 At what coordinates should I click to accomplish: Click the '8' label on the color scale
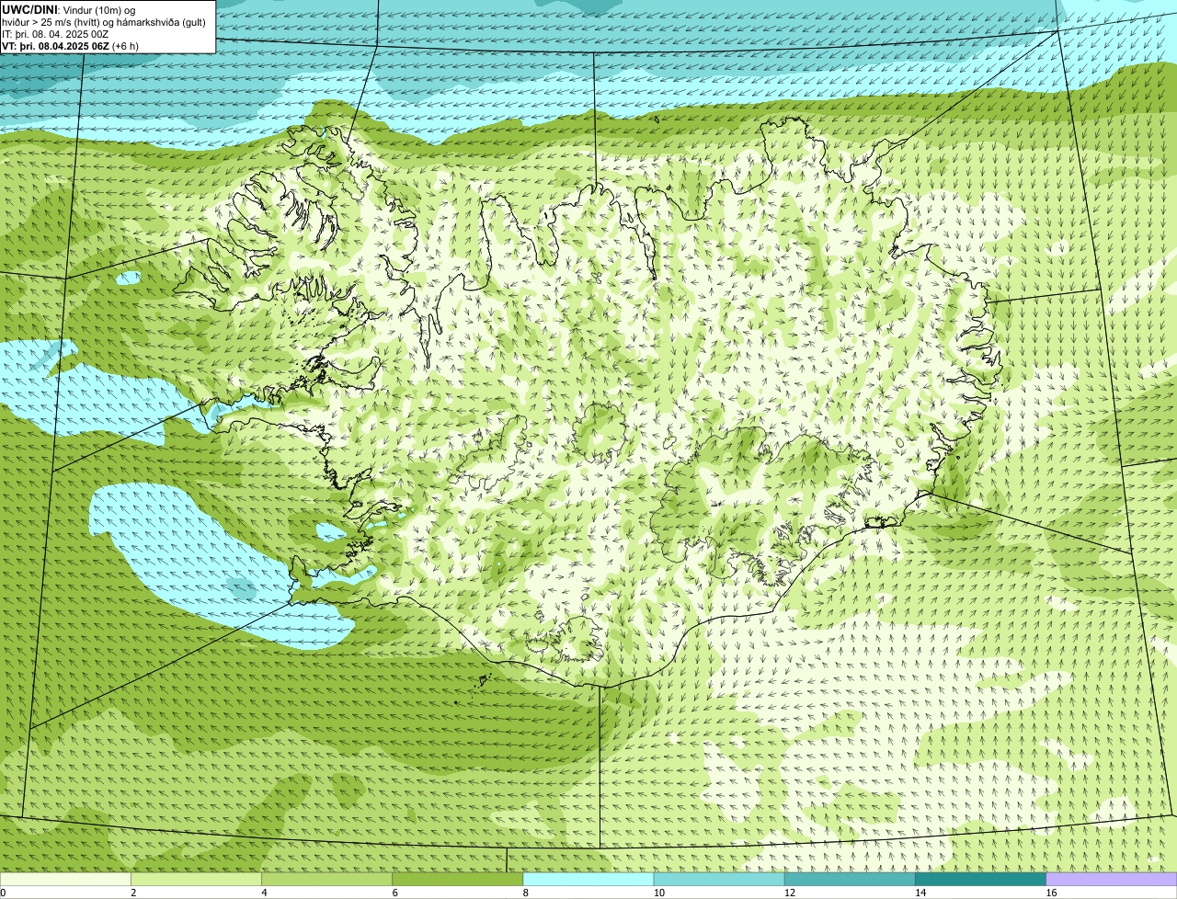coord(526,893)
